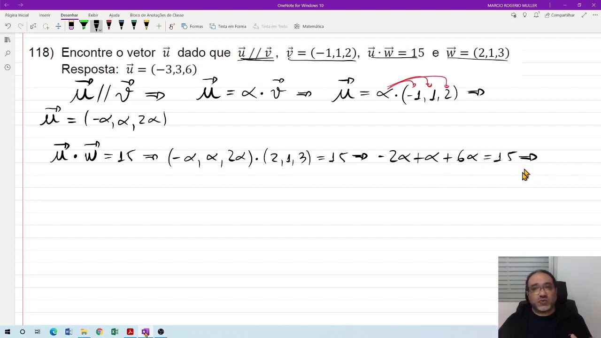Screen dimensions: 601x338
Task: Click Tinta em Texto button
Action: coord(270,26)
